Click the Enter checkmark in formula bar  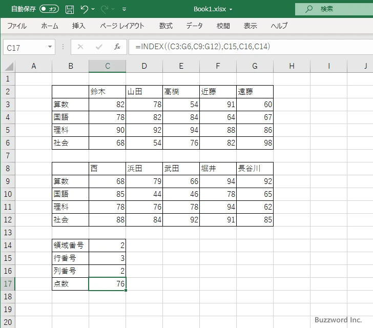point(99,47)
